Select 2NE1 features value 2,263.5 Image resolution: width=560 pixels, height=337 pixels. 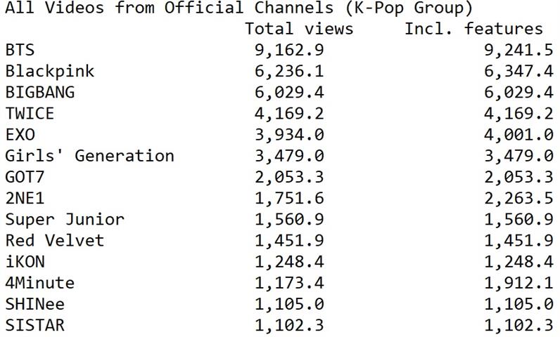[x=518, y=199]
